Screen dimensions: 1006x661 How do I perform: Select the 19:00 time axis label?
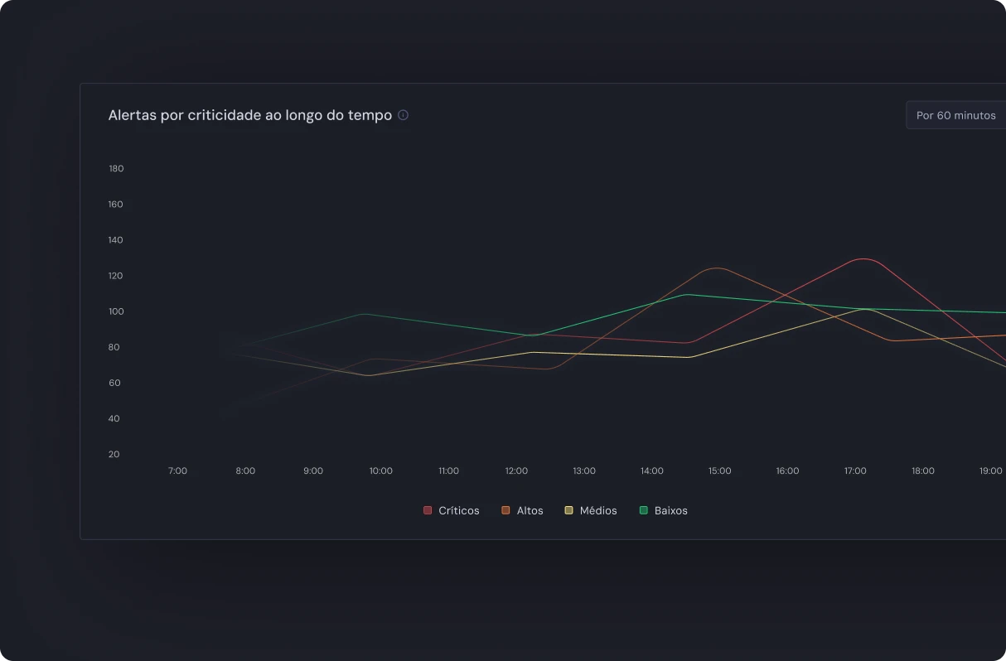(x=990, y=470)
